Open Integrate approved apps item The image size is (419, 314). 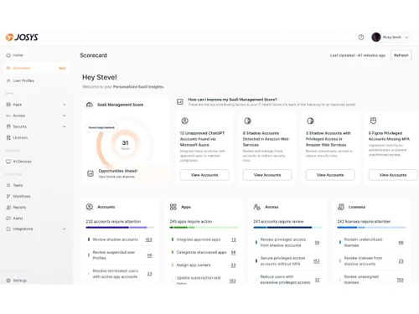[204, 239]
